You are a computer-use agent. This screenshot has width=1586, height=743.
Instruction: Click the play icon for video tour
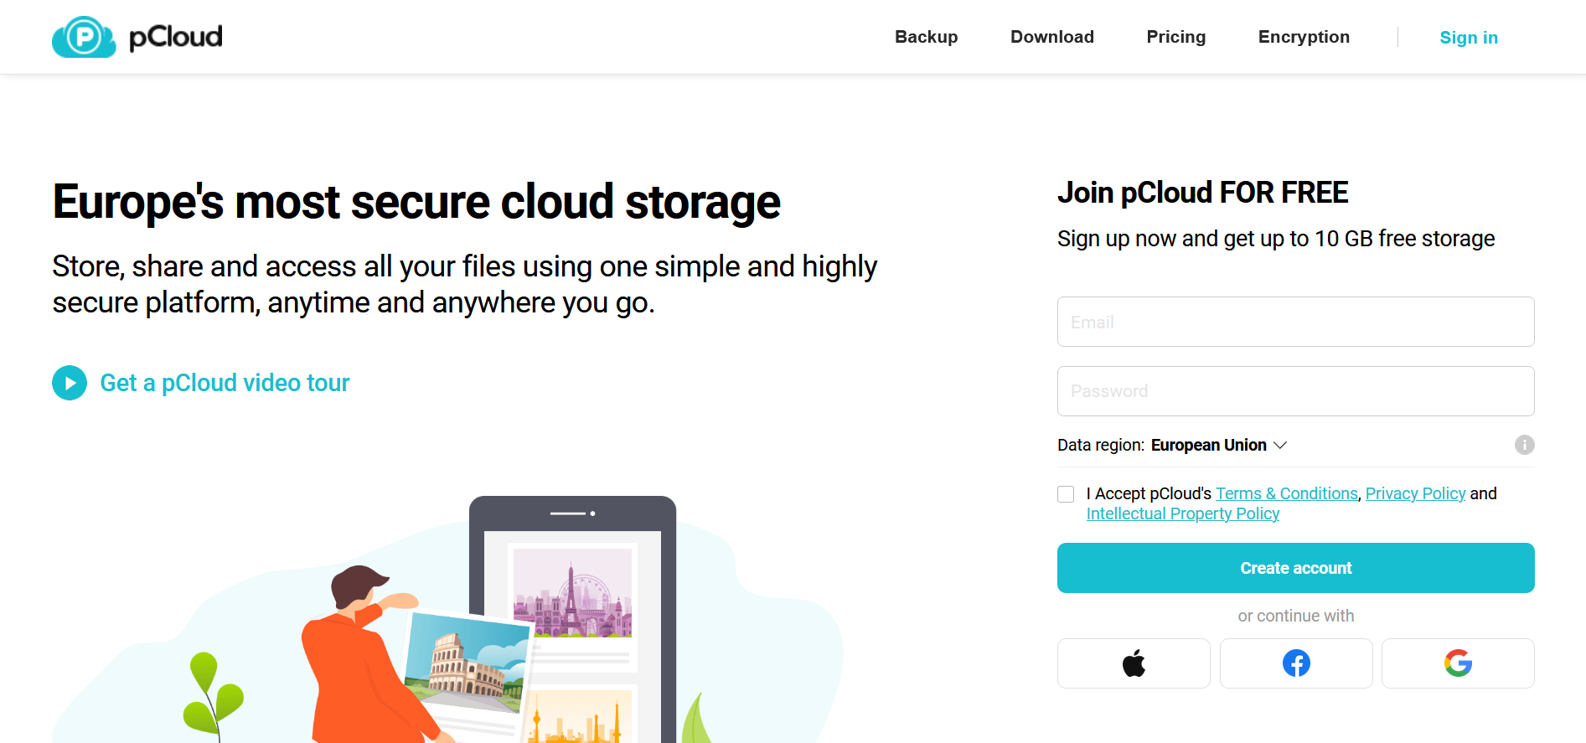pos(70,383)
